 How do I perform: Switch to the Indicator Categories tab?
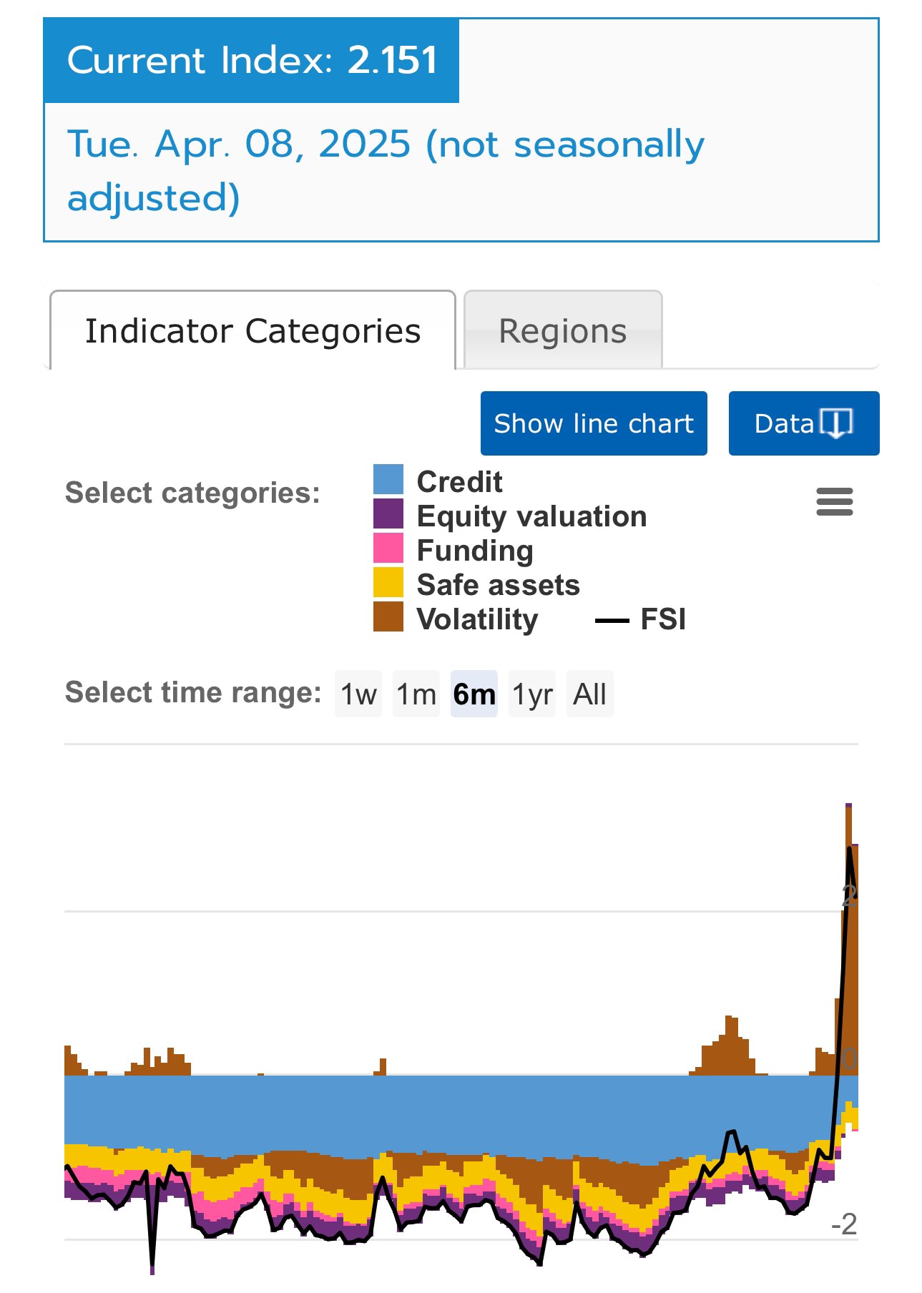pyautogui.click(x=252, y=331)
